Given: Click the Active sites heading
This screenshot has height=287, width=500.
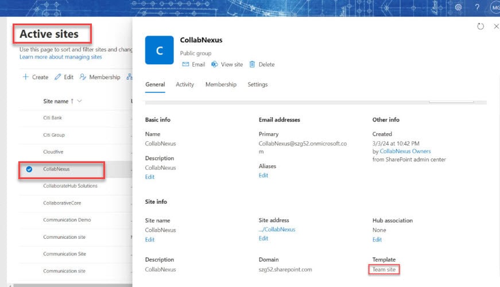Looking at the screenshot, I should [49, 34].
